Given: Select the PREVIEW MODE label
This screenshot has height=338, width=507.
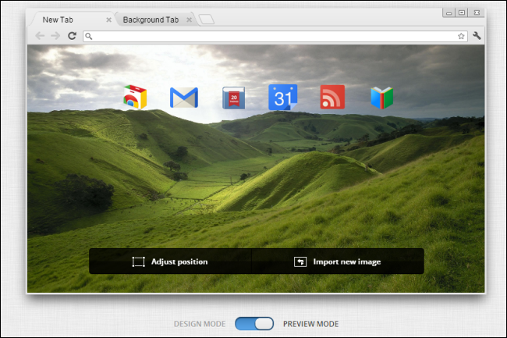Looking at the screenshot, I should 310,324.
